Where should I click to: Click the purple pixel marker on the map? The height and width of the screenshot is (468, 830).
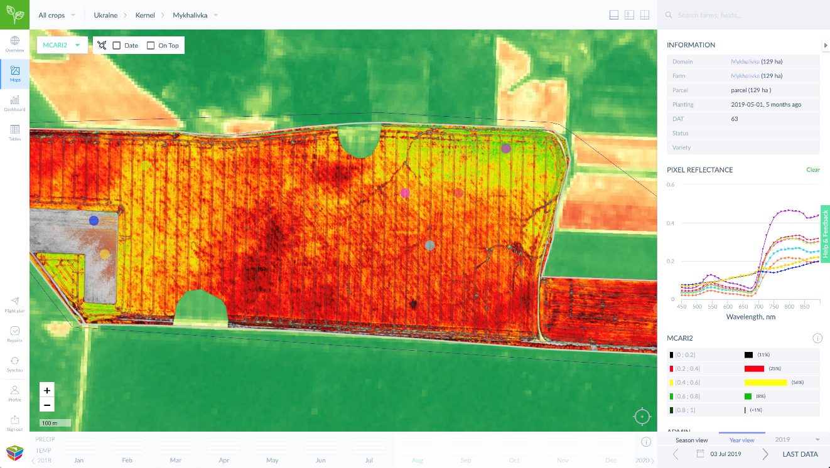(x=506, y=149)
